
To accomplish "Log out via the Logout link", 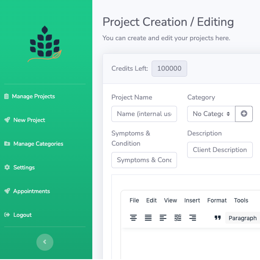I will tap(22, 215).
